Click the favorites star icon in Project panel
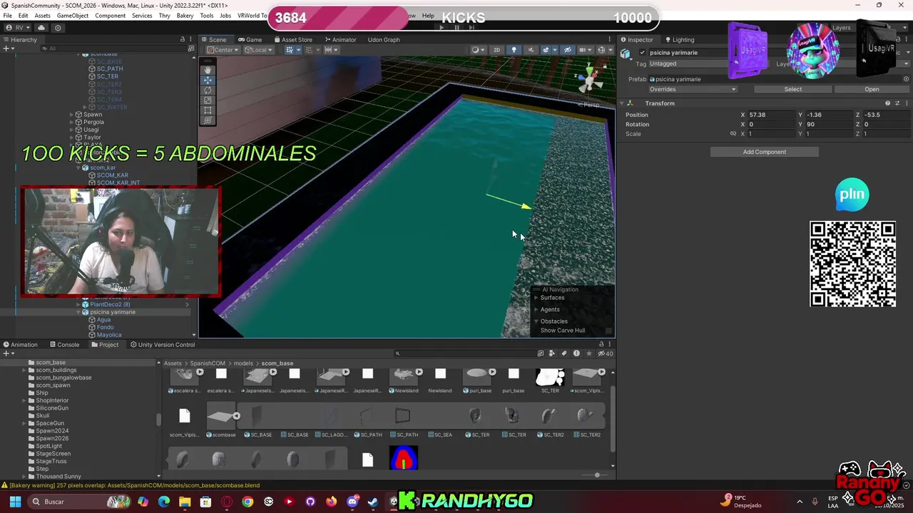The height and width of the screenshot is (513, 913). coord(589,353)
